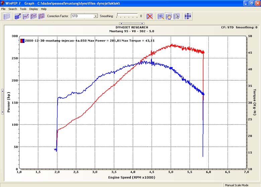Maximize the WinPEP 7 window
This screenshot has width=261, height=187.
(x=252, y=3)
